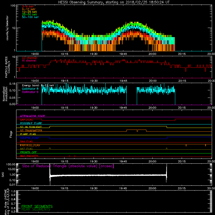Click 19:00 tick under the SAS plot

click(x=35, y=188)
